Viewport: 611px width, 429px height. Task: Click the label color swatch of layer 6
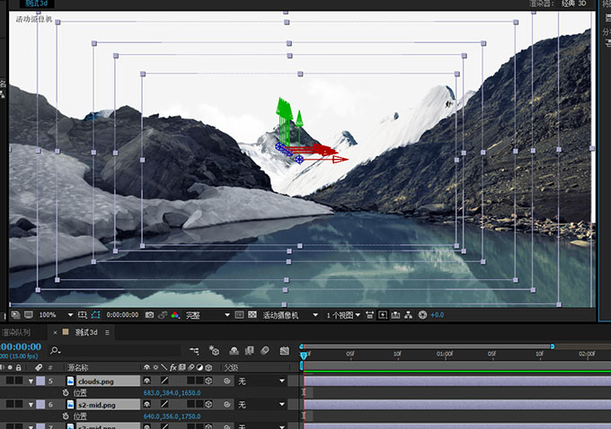click(x=40, y=405)
